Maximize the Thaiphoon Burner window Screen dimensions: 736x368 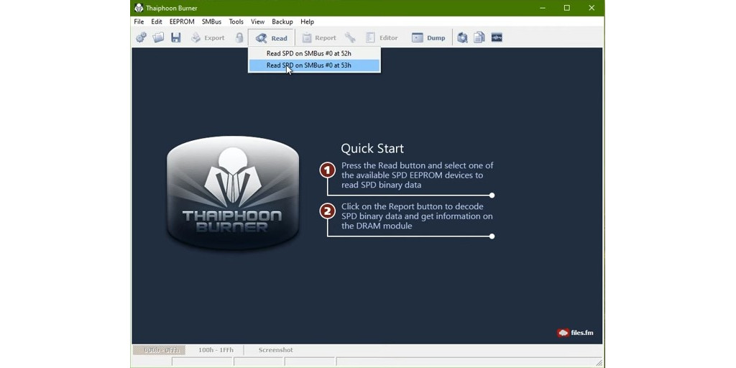(x=567, y=8)
